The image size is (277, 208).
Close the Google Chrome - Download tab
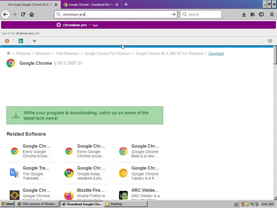117,5
